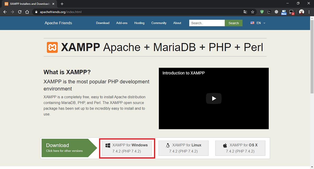Click the padlock icon in the address bar
314x169 pixels.
click(36, 12)
